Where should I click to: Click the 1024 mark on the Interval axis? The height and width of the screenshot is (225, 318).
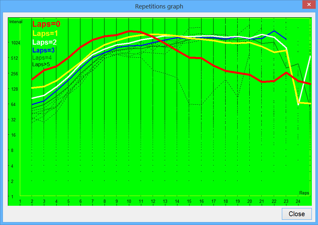15,43
